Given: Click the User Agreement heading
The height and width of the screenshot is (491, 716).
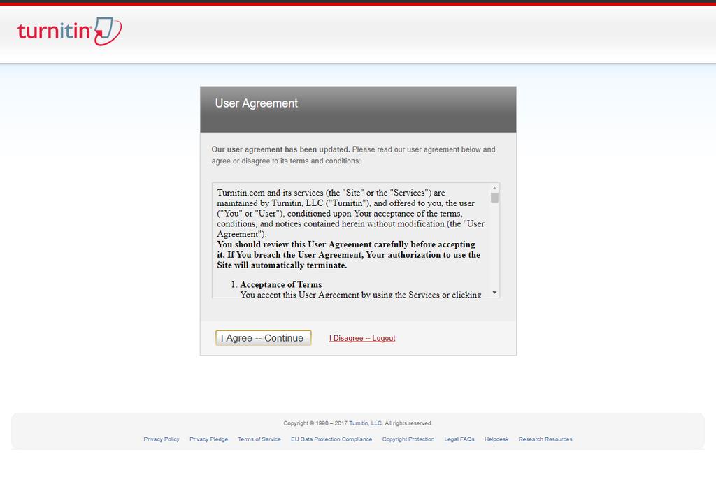Looking at the screenshot, I should point(256,103).
